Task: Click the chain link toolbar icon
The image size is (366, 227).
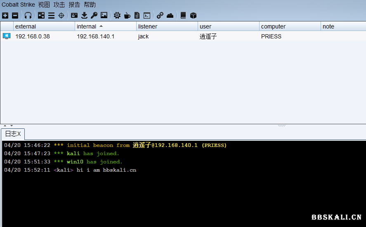Action: coord(160,15)
